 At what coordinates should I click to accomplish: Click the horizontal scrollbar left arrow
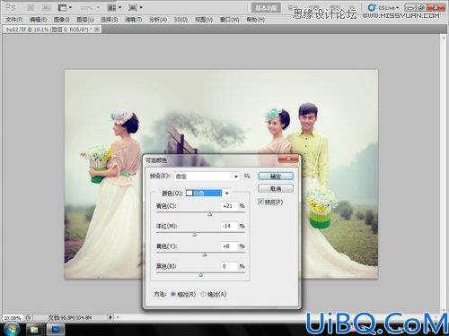(118, 317)
